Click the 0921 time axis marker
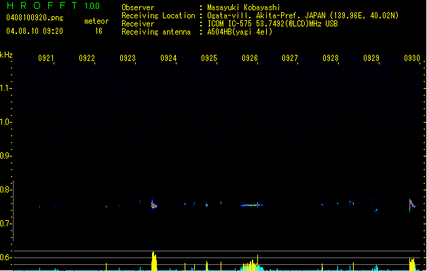Screen dimensions: 427x271 tap(46, 58)
